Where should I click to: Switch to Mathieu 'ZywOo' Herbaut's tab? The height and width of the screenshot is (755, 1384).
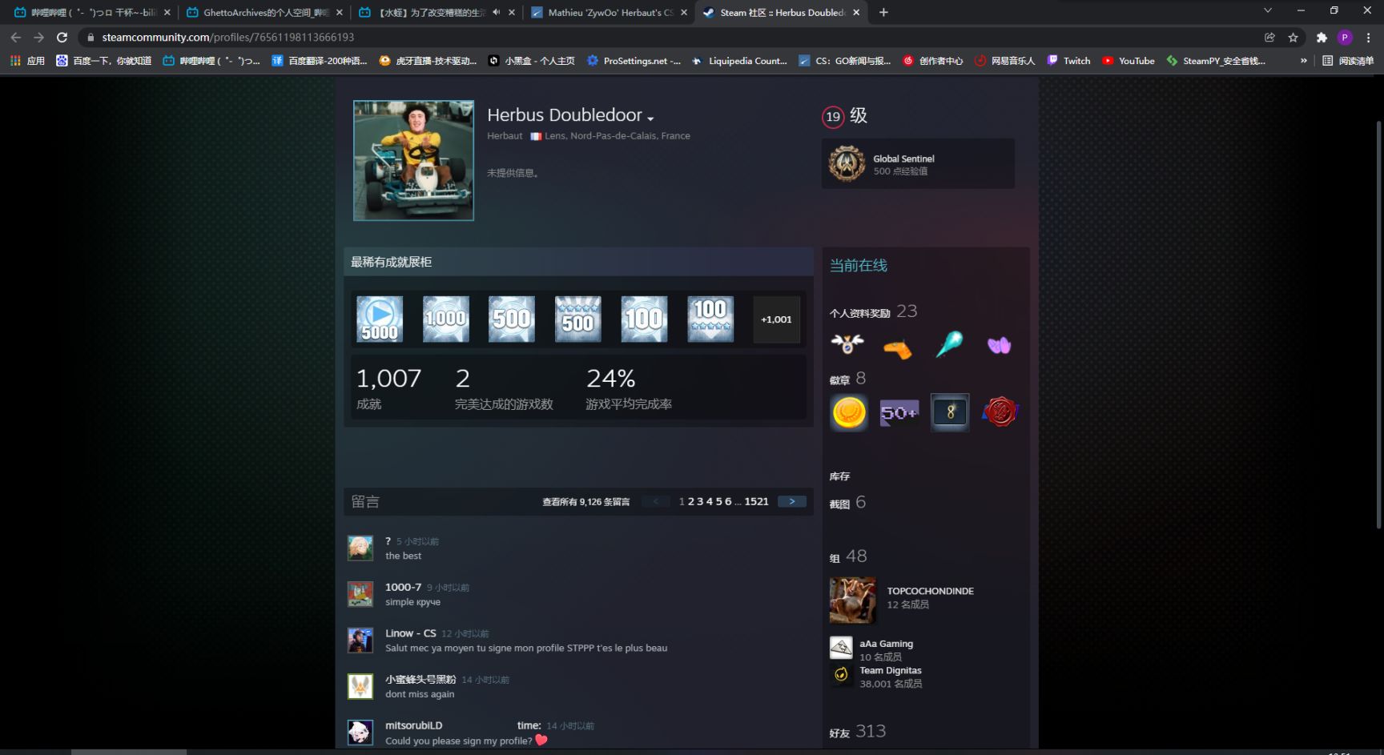609,12
